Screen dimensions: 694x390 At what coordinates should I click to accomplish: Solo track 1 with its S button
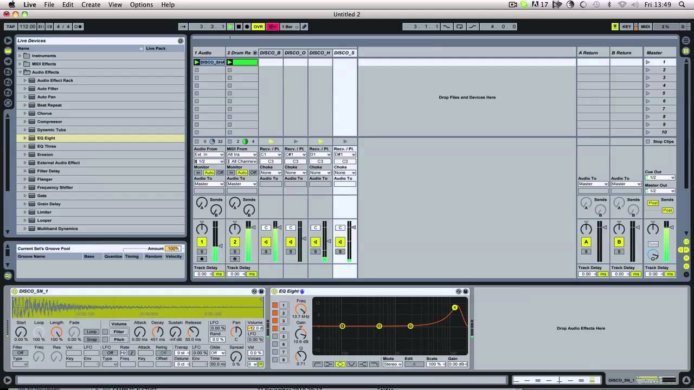[202, 252]
